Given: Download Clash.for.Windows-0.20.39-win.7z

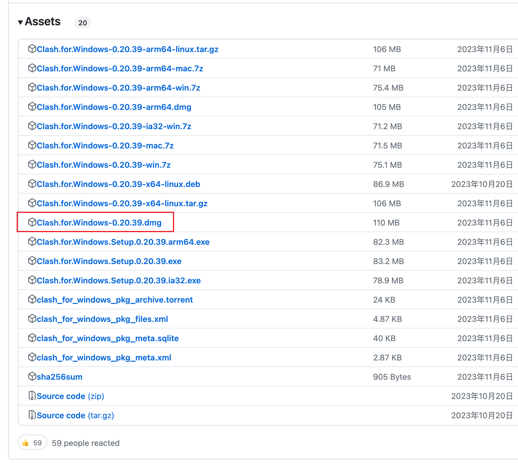Looking at the screenshot, I should point(104,165).
